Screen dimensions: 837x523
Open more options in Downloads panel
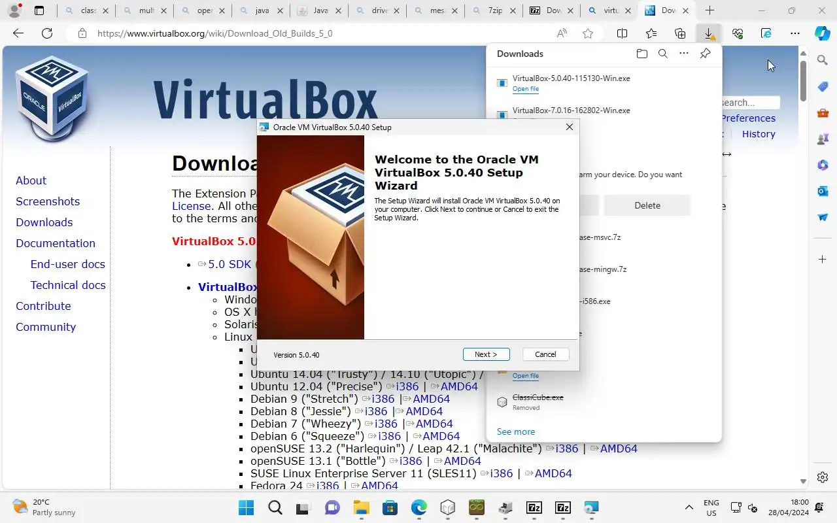coord(684,54)
